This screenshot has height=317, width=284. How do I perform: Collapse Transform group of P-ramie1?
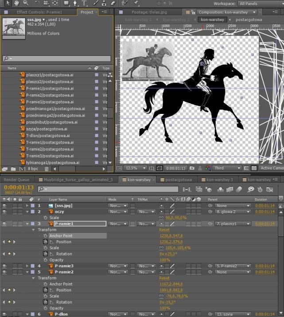pyautogui.click(x=33, y=230)
